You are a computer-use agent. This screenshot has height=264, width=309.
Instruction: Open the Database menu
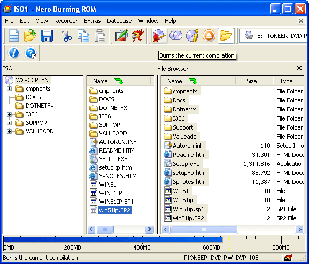[x=119, y=21]
